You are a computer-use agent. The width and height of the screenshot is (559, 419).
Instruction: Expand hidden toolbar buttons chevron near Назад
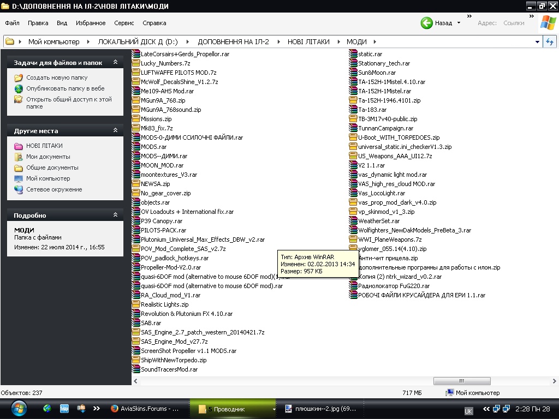pyautogui.click(x=469, y=16)
